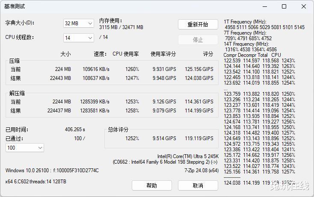Click the 取消 button
This screenshot has width=314, height=197.
[198, 185]
